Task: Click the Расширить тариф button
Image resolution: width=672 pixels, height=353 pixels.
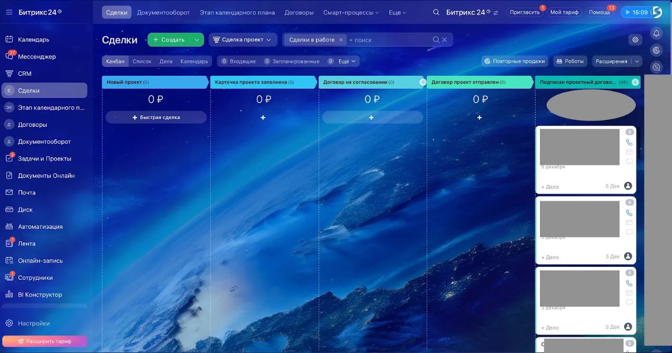Action: [x=45, y=341]
